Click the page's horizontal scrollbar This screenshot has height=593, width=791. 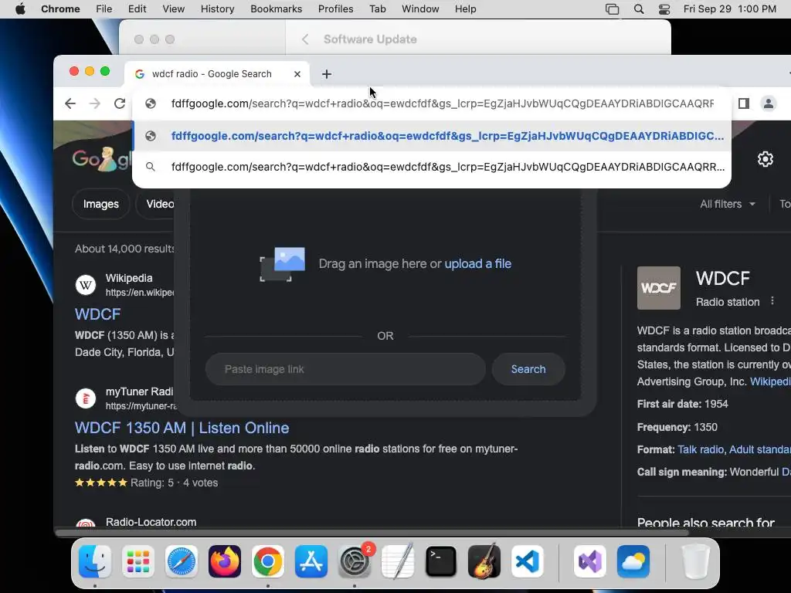(372, 533)
